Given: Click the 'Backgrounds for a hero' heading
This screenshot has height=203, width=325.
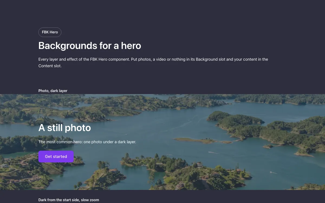Looking at the screenshot, I should (x=90, y=45).
